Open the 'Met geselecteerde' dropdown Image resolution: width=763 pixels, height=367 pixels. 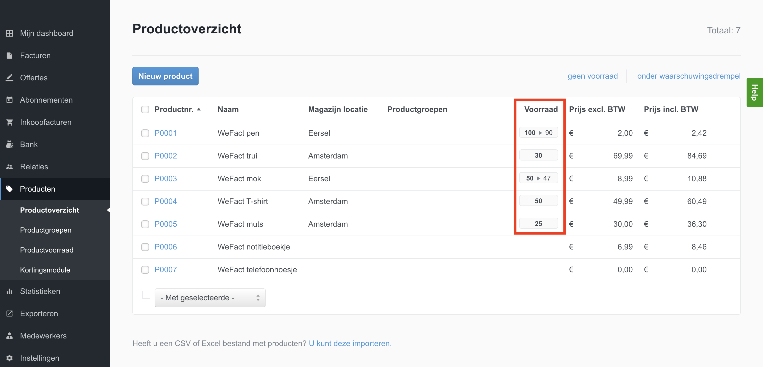210,297
